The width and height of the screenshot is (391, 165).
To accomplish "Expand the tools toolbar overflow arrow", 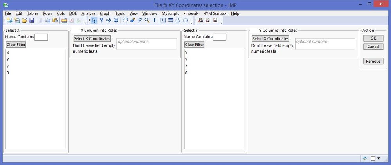I will [191, 22].
